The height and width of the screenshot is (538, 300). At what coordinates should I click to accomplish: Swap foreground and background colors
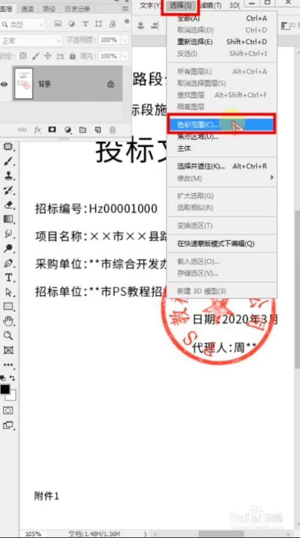click(13, 378)
